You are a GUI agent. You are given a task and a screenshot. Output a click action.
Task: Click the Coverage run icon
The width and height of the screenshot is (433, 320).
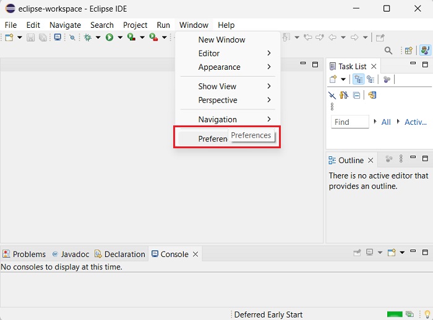point(131,37)
